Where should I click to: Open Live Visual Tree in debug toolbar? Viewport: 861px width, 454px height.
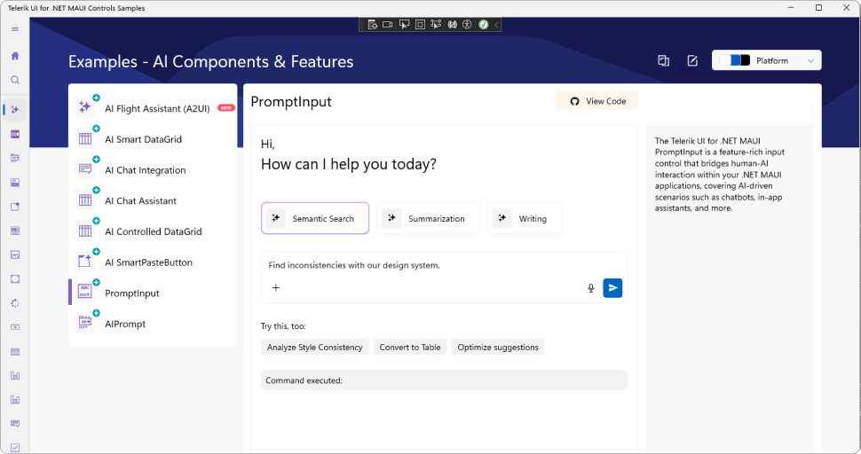[372, 25]
